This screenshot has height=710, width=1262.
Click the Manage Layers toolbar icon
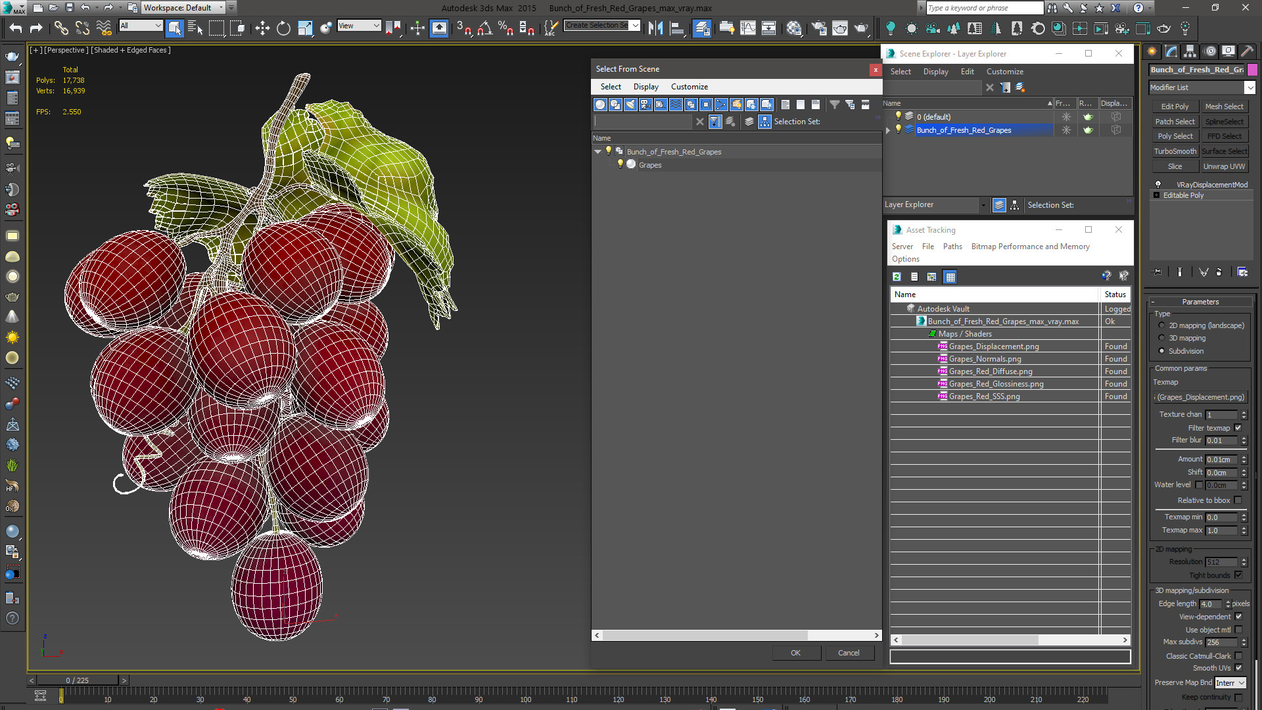[x=702, y=28]
